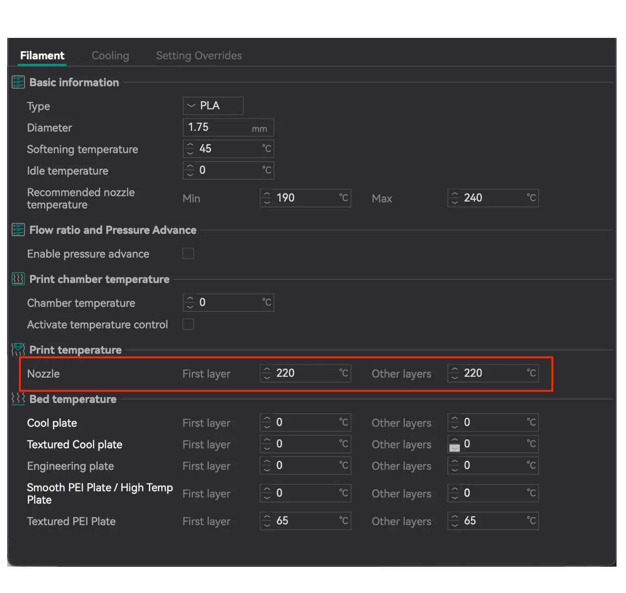The image size is (626, 593).
Task: Click the Softening temperature field value 45
Action: (229, 149)
